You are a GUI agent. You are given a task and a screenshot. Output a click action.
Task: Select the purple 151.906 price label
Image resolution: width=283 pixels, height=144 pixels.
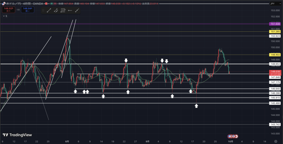[276, 24]
